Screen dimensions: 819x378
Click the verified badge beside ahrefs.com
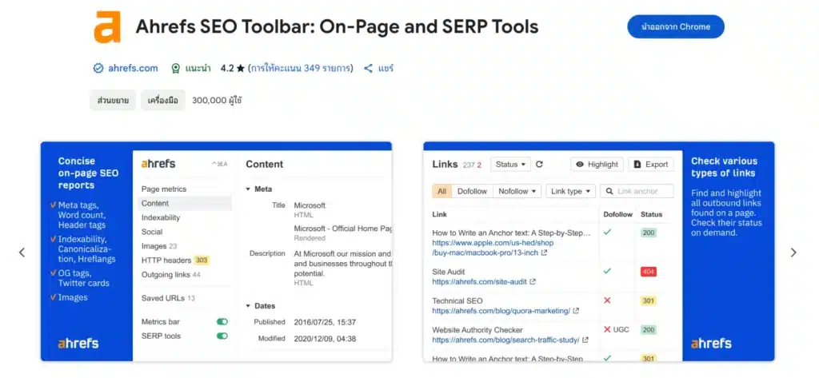(98, 69)
